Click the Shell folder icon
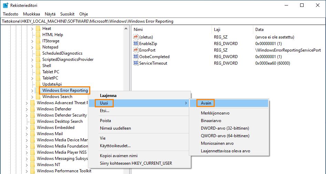 38,66
